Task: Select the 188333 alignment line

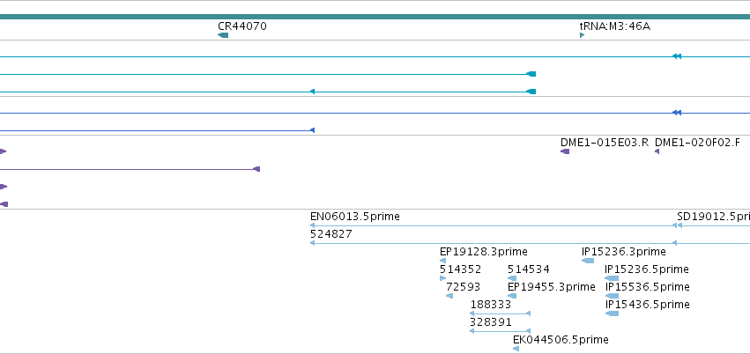Action: point(501,313)
